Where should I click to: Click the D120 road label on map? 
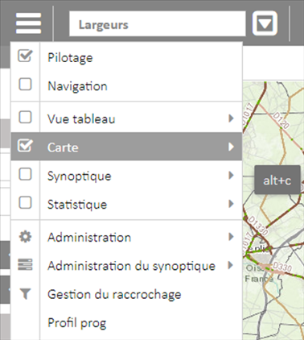click(281, 120)
